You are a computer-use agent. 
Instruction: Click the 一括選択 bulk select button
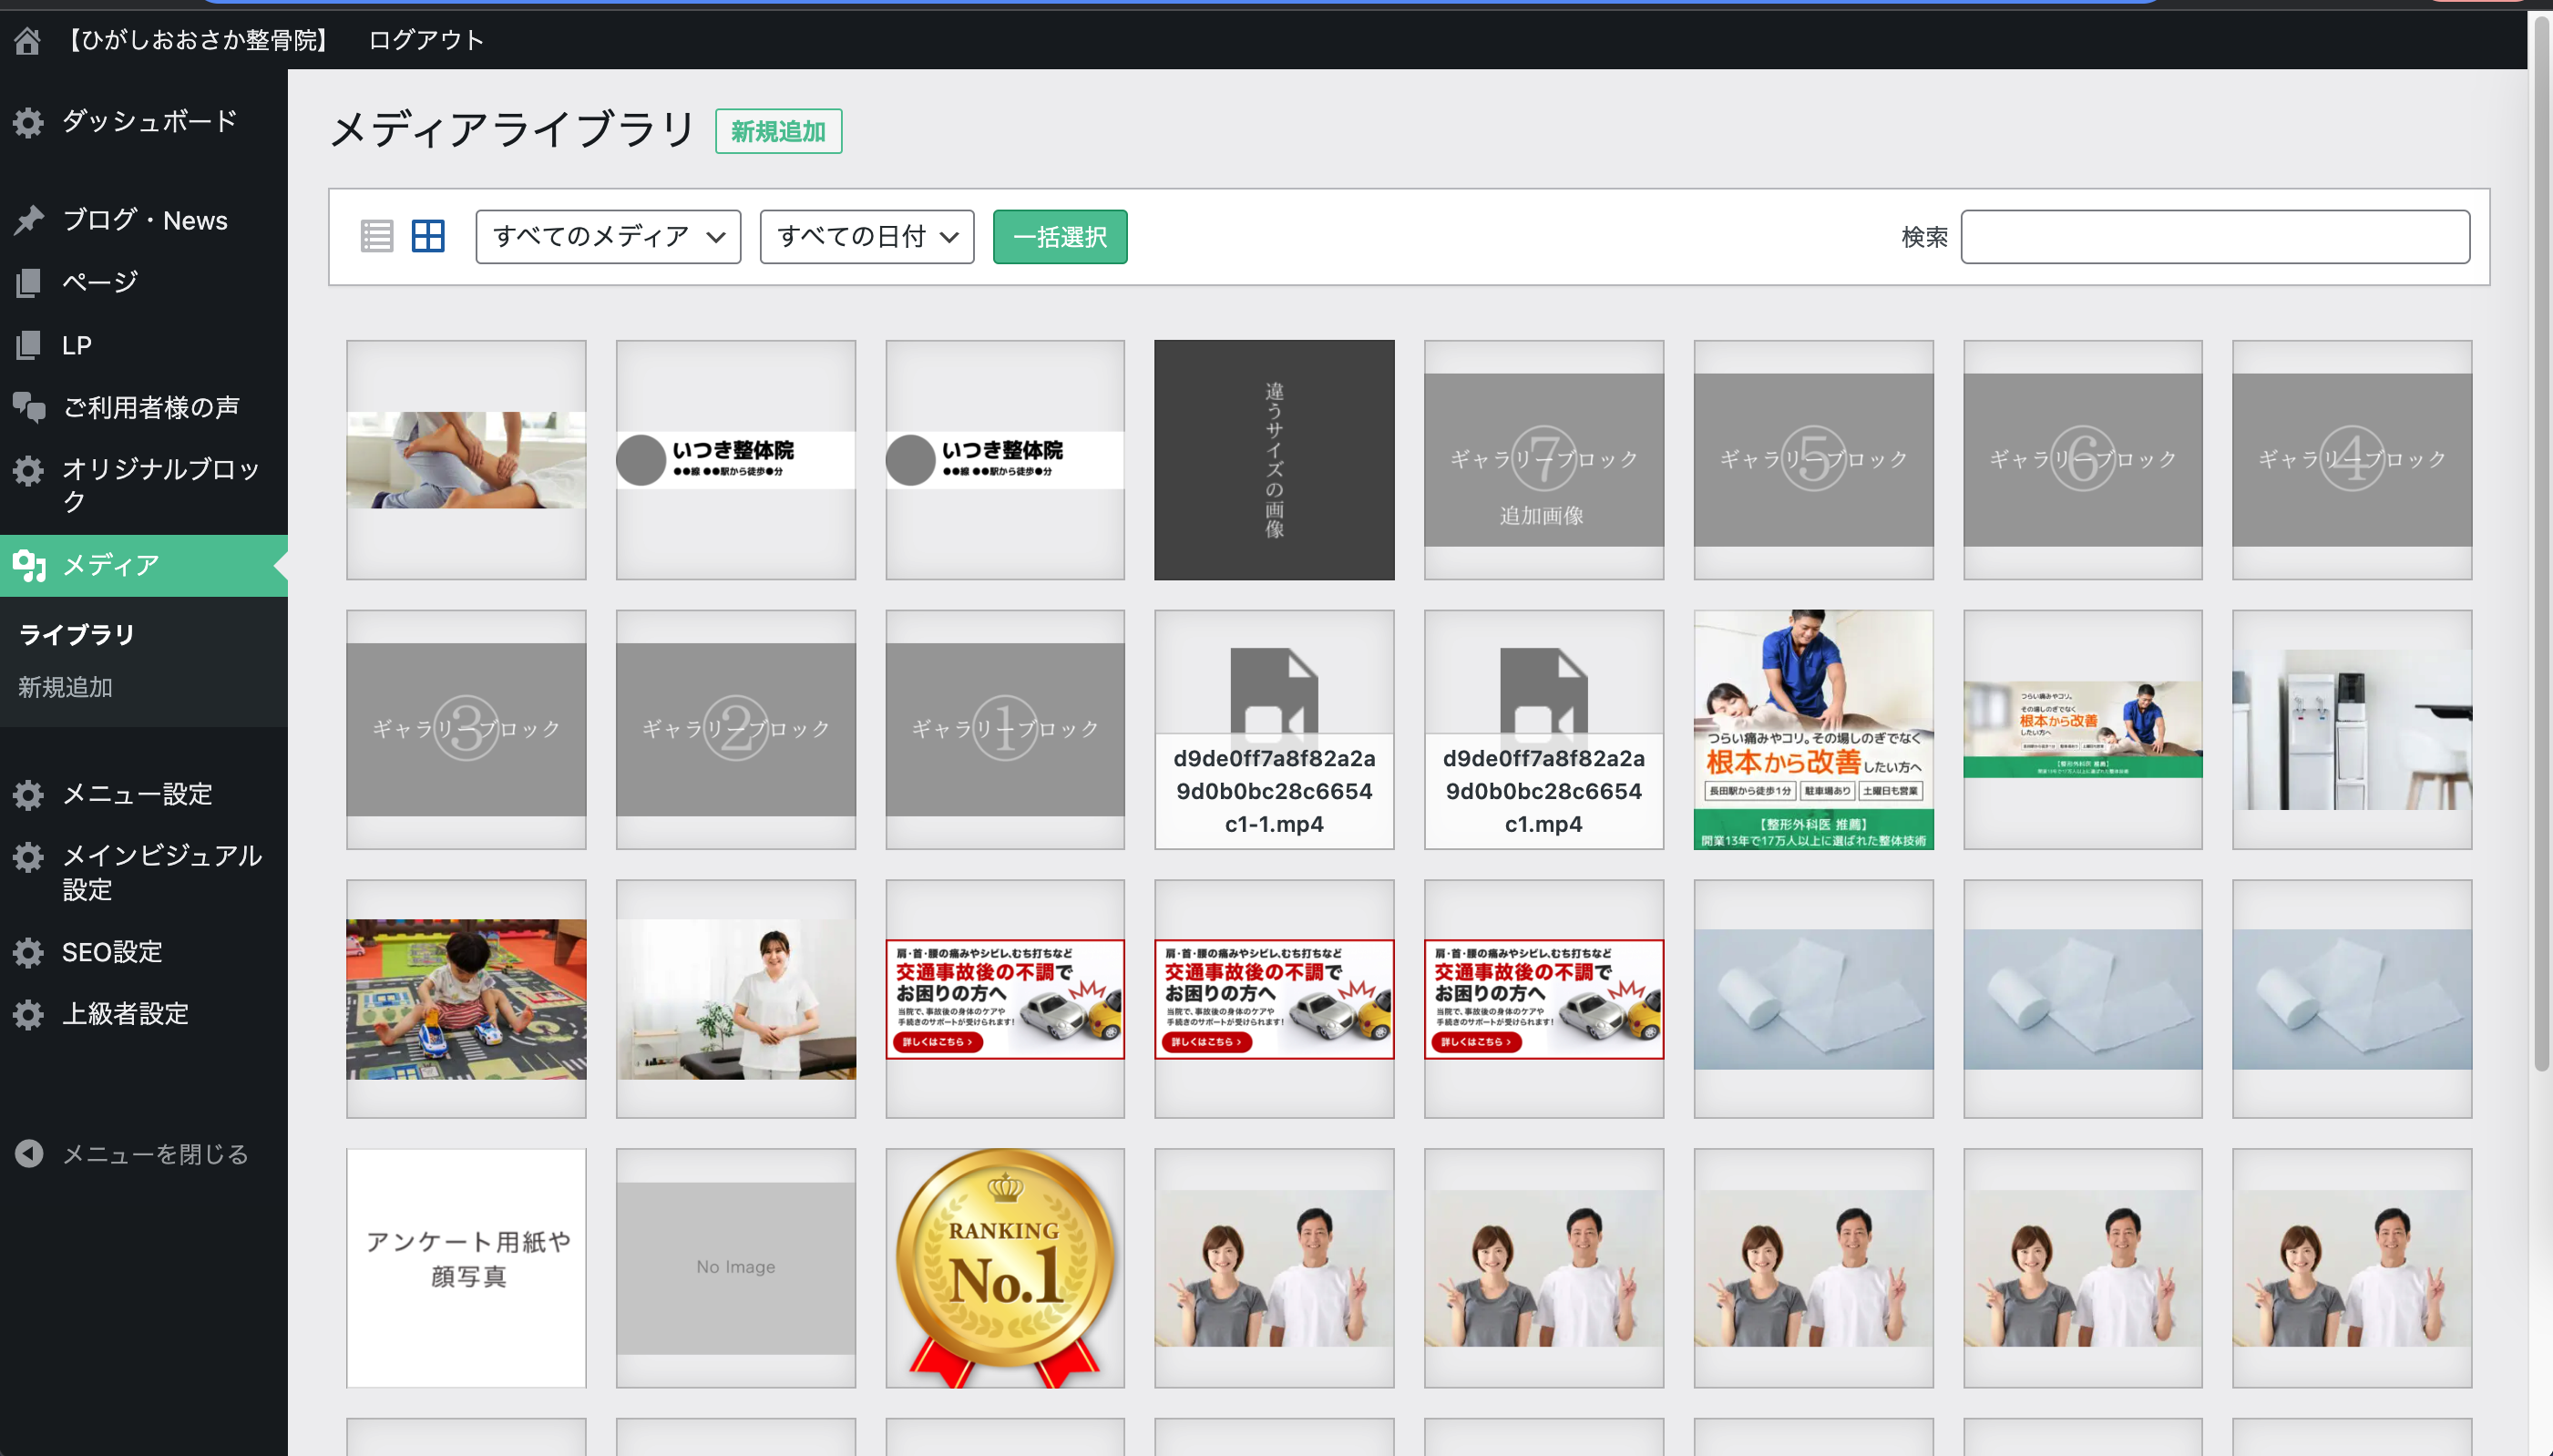(x=1059, y=237)
